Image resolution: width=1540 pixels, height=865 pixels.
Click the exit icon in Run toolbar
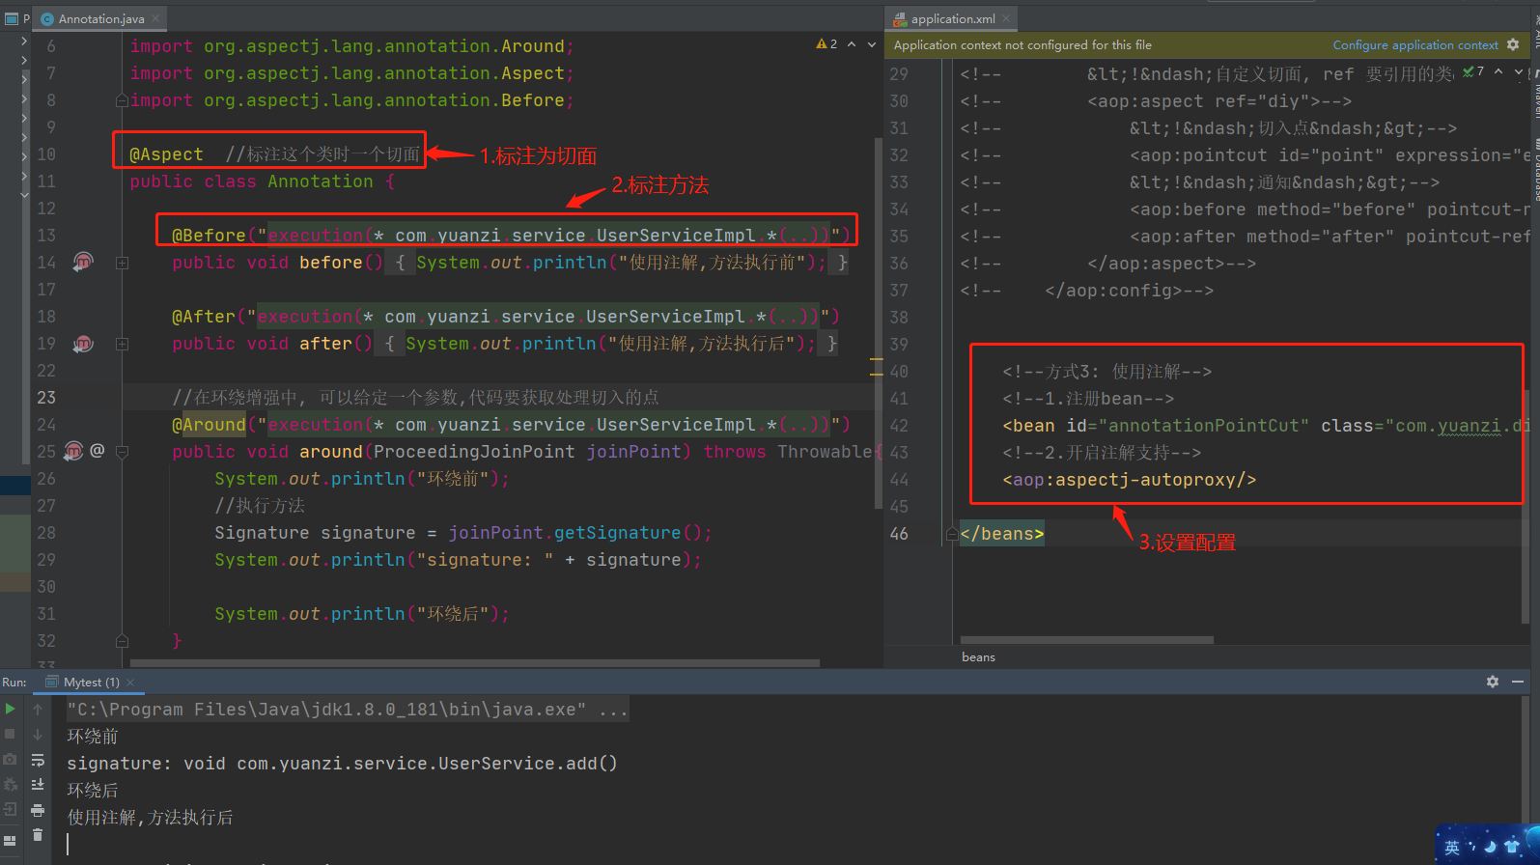click(11, 809)
